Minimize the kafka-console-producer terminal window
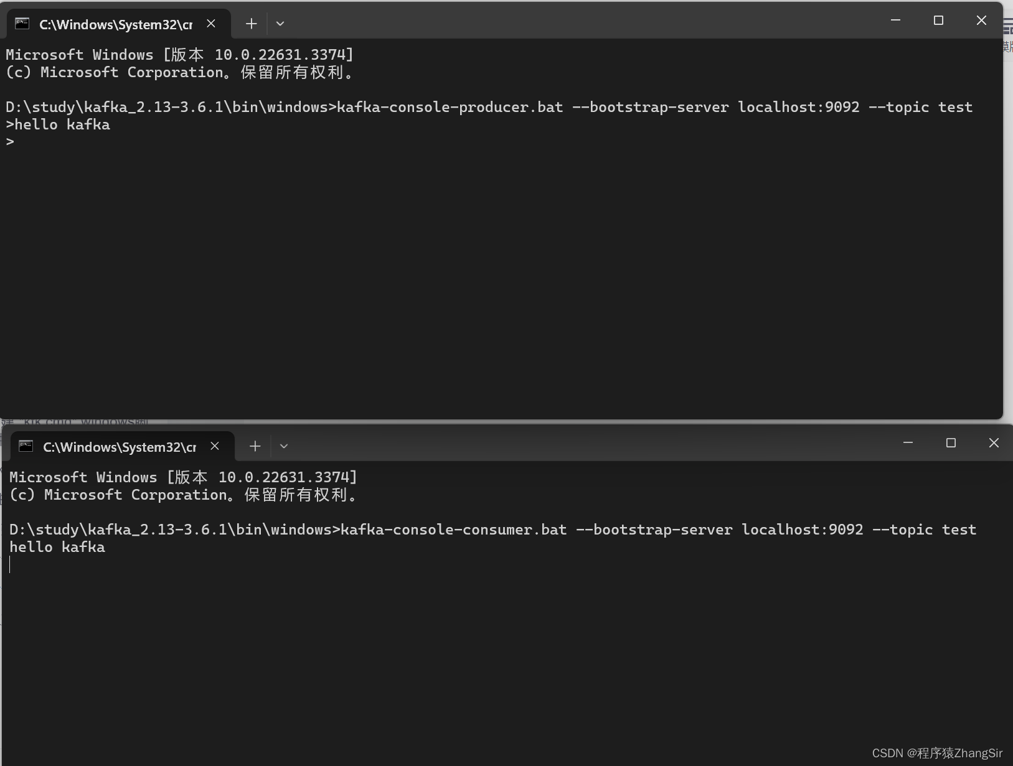 coord(895,21)
